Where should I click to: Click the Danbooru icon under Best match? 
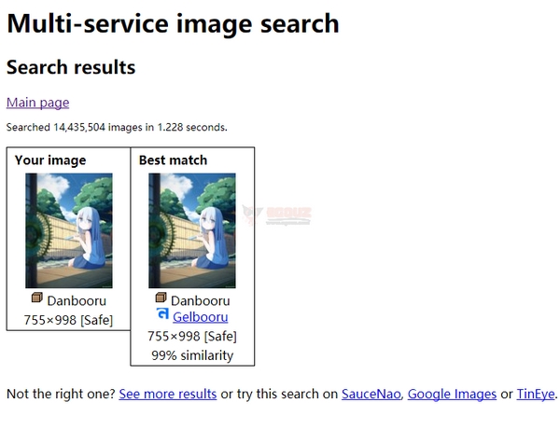161,298
